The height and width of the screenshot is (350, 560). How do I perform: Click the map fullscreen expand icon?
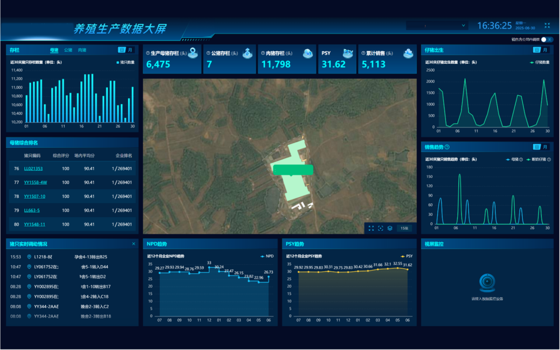(371, 228)
